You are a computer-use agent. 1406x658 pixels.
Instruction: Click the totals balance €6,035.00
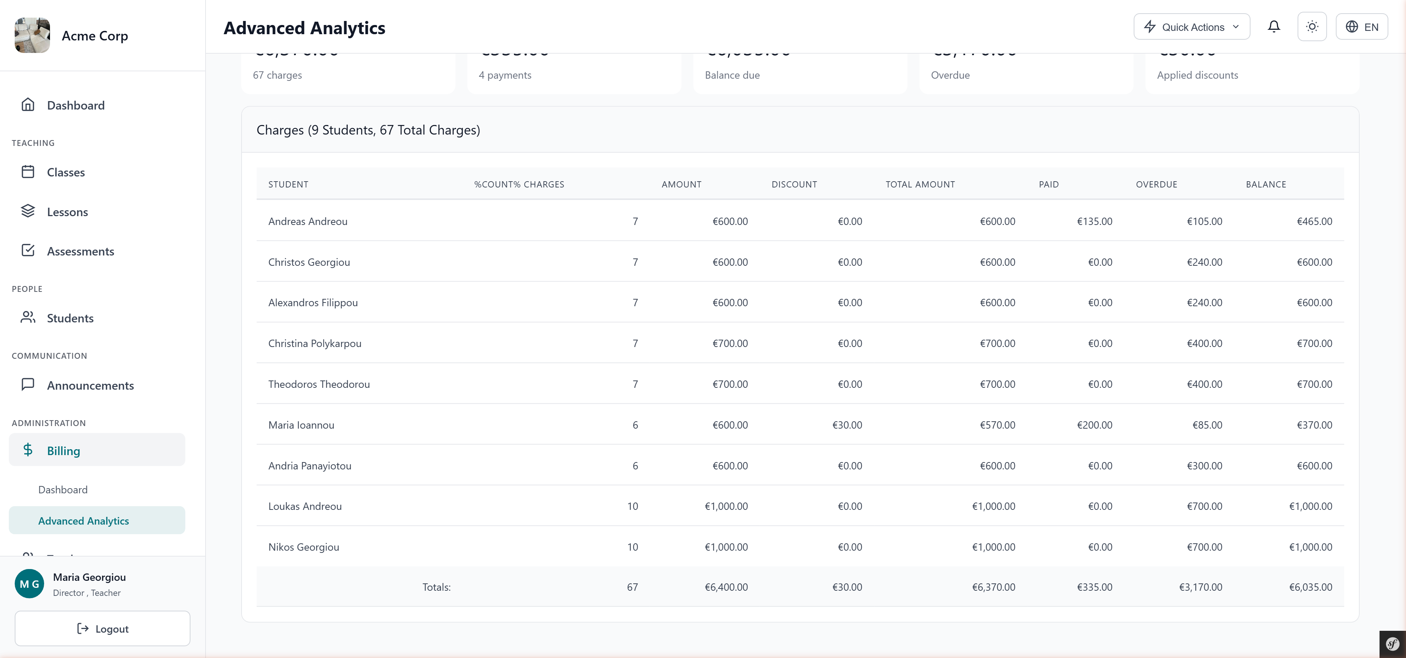1310,587
